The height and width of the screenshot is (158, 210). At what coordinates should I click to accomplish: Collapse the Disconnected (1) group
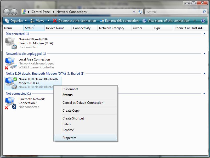[204, 34]
